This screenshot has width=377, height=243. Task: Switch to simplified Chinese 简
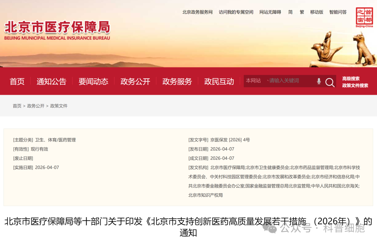(x=290, y=12)
